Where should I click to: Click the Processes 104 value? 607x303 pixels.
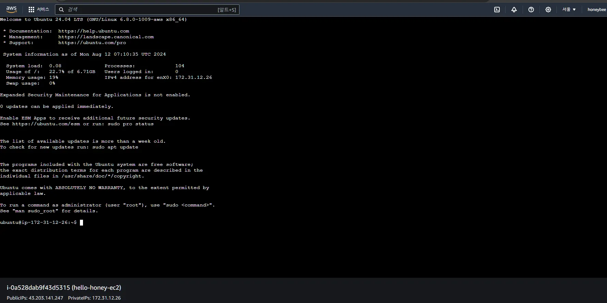pos(180,66)
